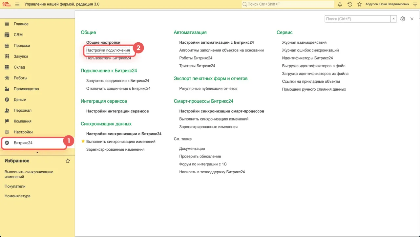The height and width of the screenshot is (237, 420).
Task: Open the Настройки section
Action: [x=23, y=132]
